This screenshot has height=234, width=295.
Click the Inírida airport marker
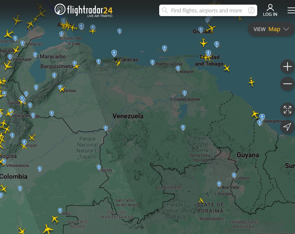pos(99,167)
